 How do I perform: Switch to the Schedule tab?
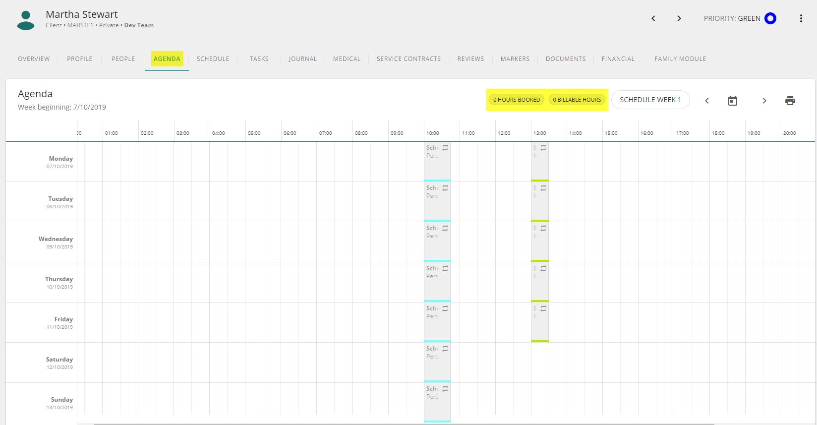pos(213,59)
